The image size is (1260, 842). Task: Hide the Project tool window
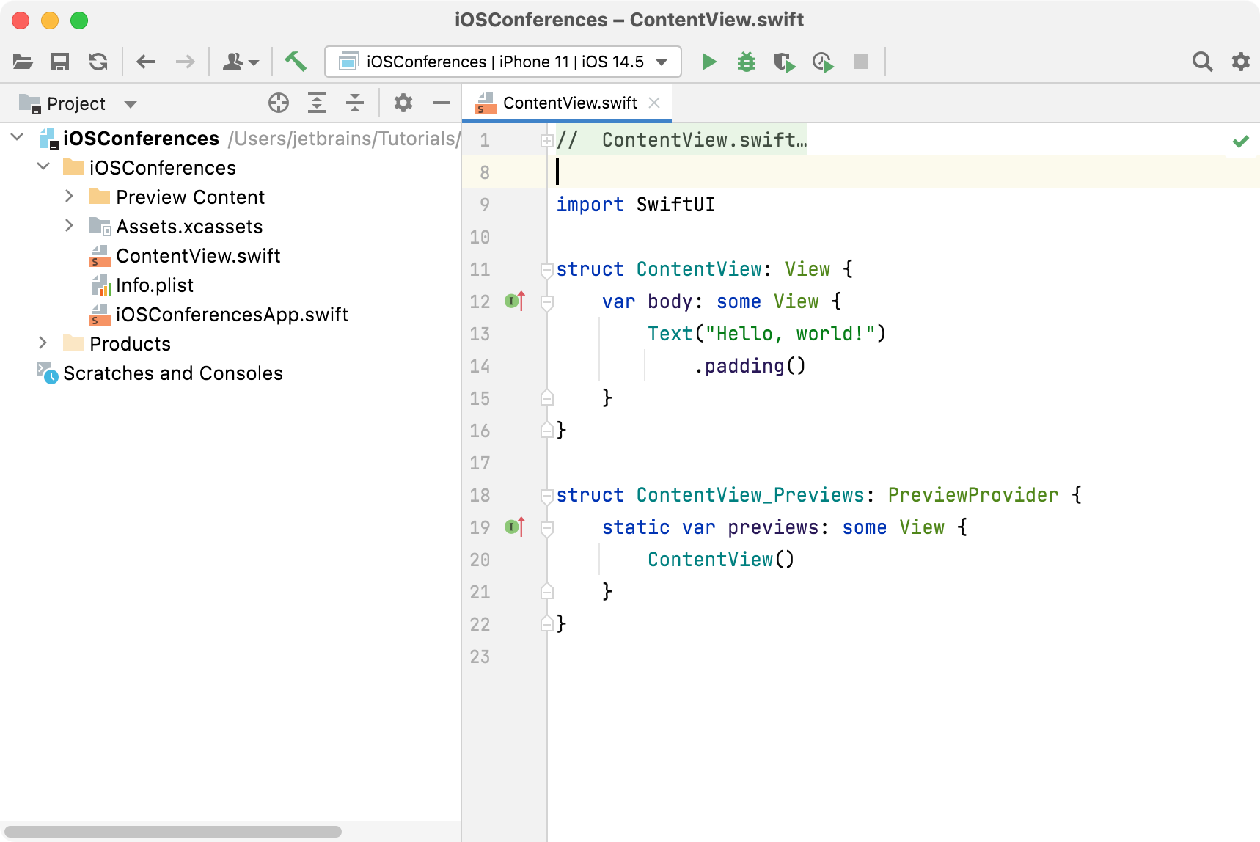tap(442, 103)
